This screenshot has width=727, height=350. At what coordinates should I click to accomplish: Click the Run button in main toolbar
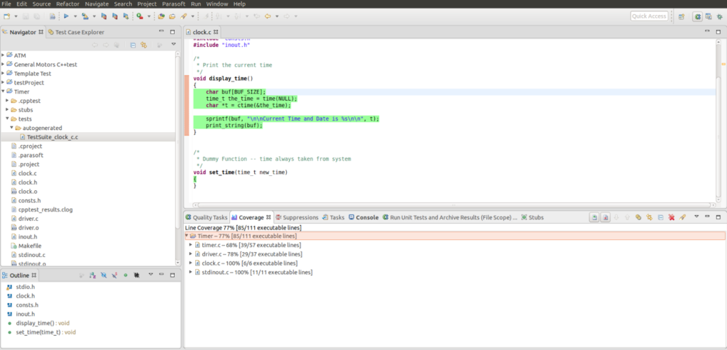tap(66, 16)
